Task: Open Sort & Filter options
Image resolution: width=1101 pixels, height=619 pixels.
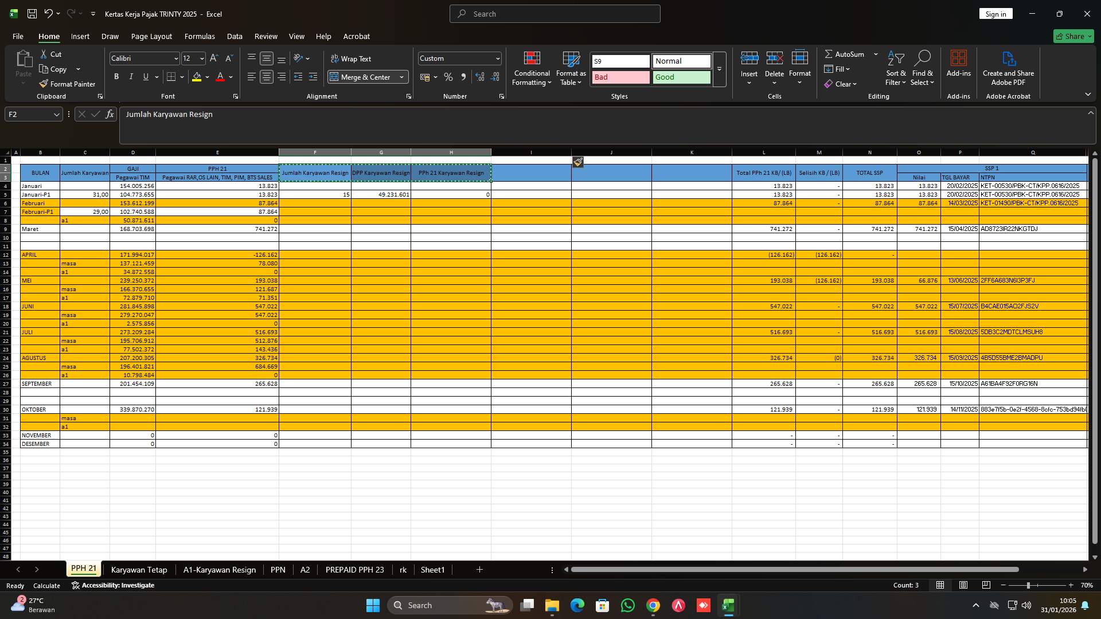Action: [x=895, y=68]
